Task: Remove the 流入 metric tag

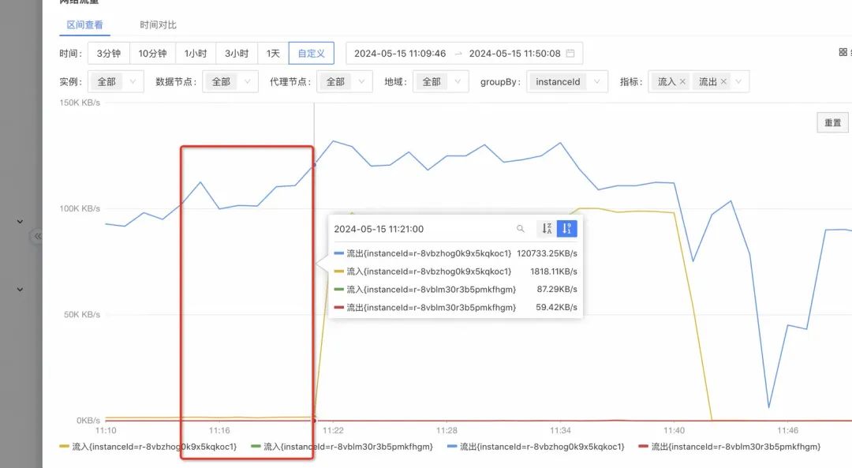Action: [682, 81]
